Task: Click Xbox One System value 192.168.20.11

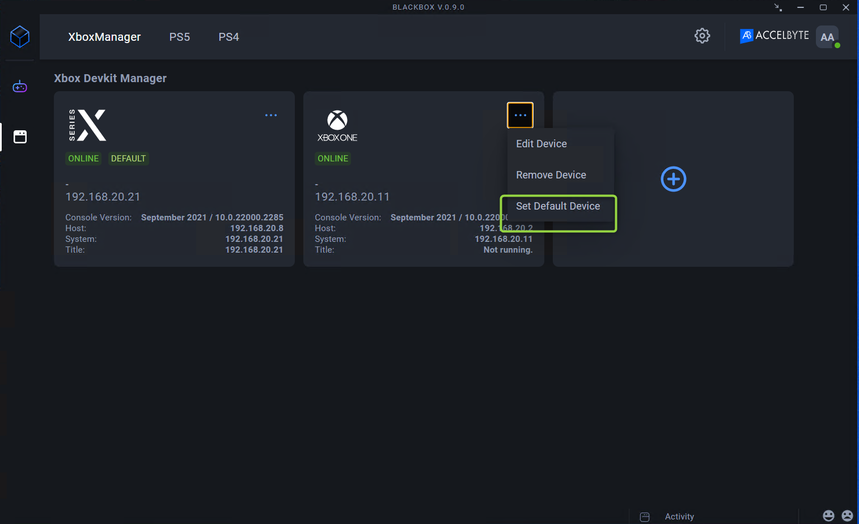Action: pos(503,239)
